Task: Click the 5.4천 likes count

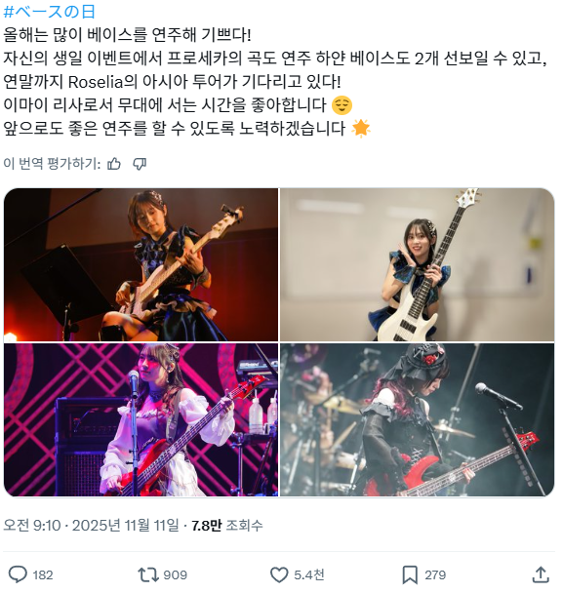Action: coord(309,574)
